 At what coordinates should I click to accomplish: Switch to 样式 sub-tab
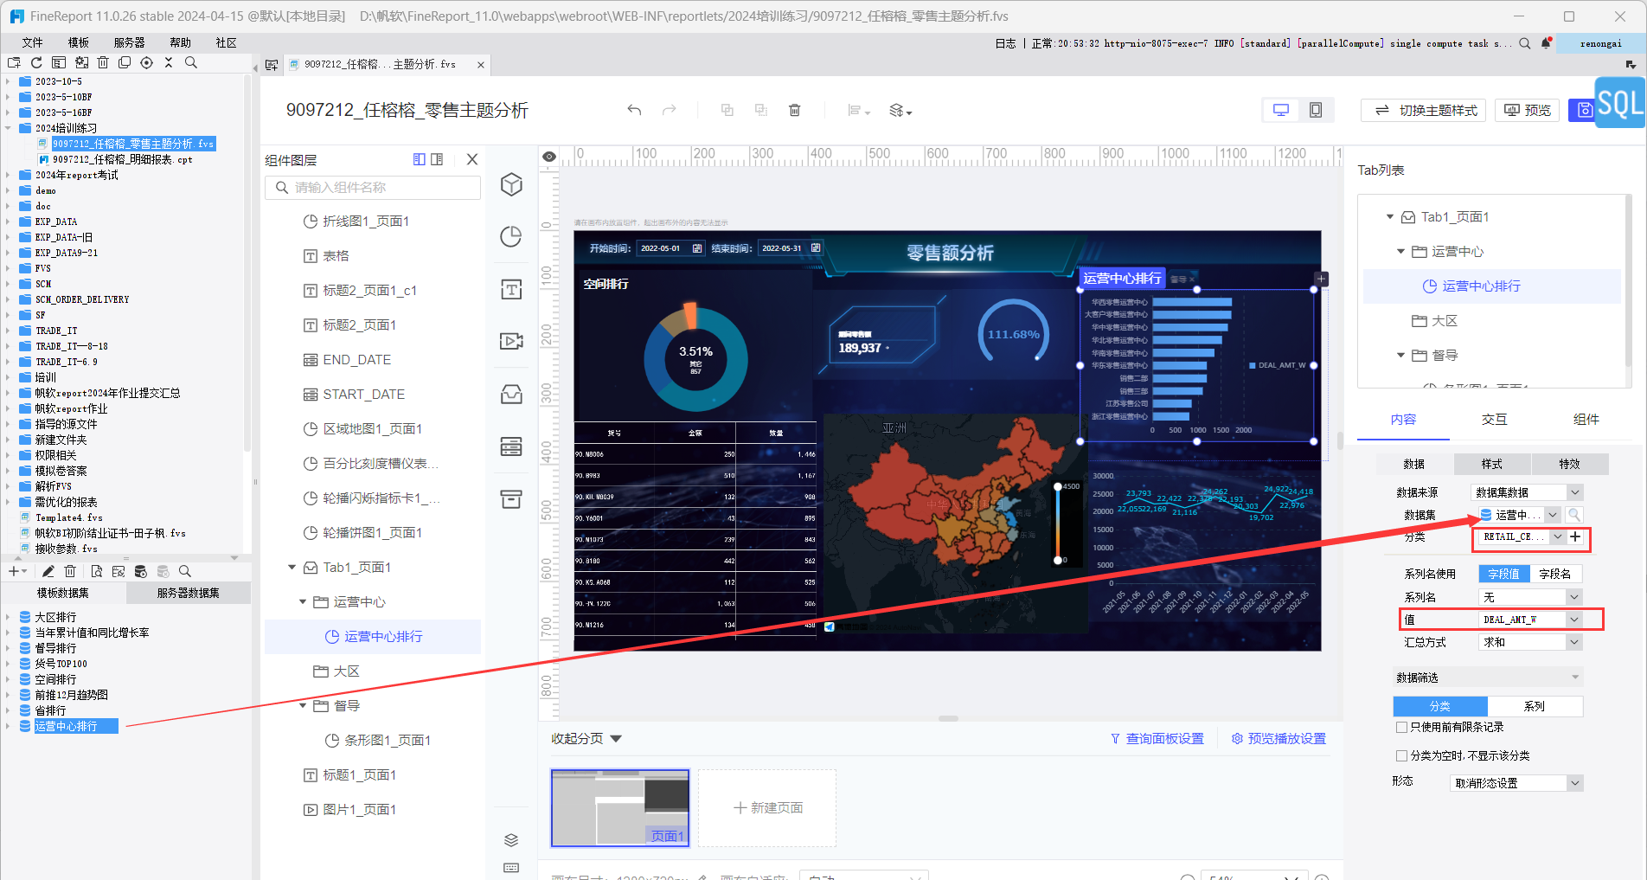click(1492, 465)
